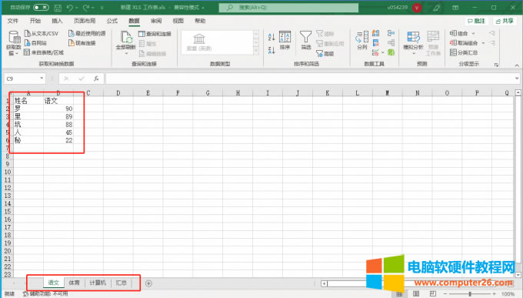523x298 pixels.
Task: Click the search box in title bar
Action: click(288, 8)
